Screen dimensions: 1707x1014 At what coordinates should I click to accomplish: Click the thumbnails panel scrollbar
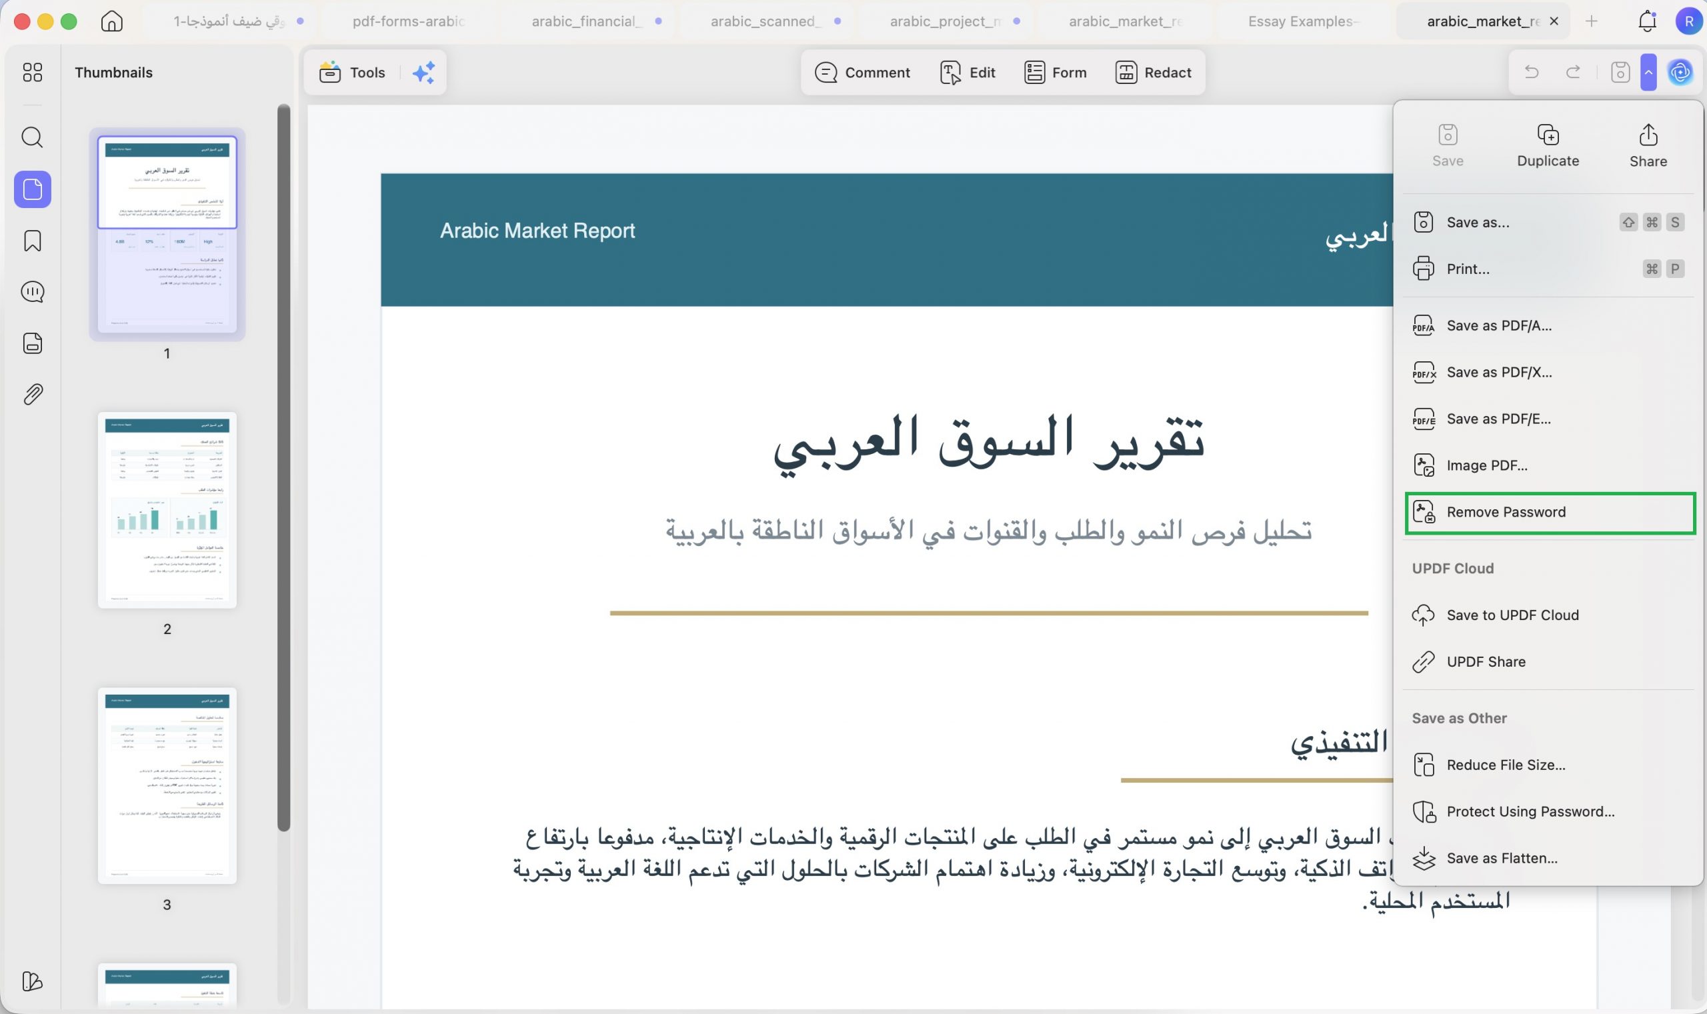click(x=283, y=467)
